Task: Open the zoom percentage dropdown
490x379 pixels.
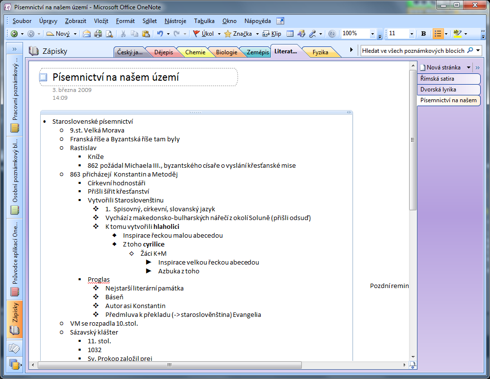Action: [373, 34]
